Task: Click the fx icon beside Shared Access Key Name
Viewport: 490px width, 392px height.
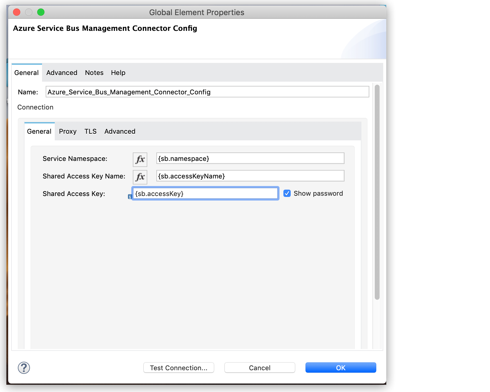Action: click(x=139, y=177)
